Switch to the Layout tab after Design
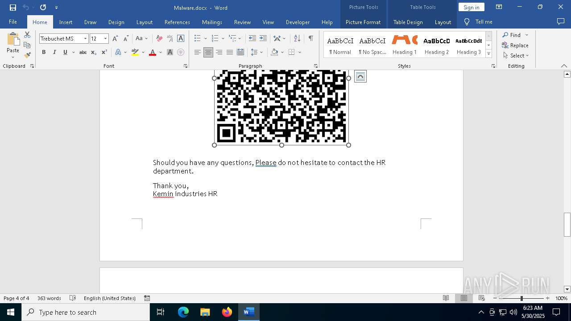Screen dimensions: 571x321 [144, 22]
